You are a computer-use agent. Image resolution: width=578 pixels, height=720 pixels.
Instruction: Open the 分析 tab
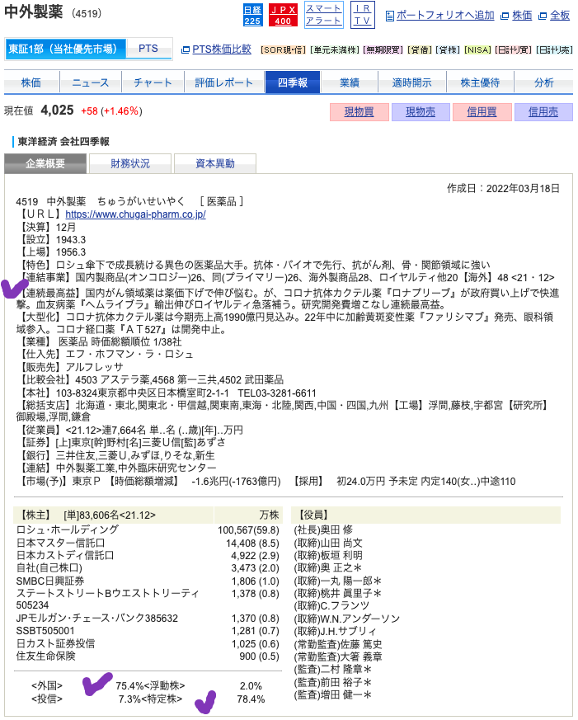pyautogui.click(x=544, y=82)
